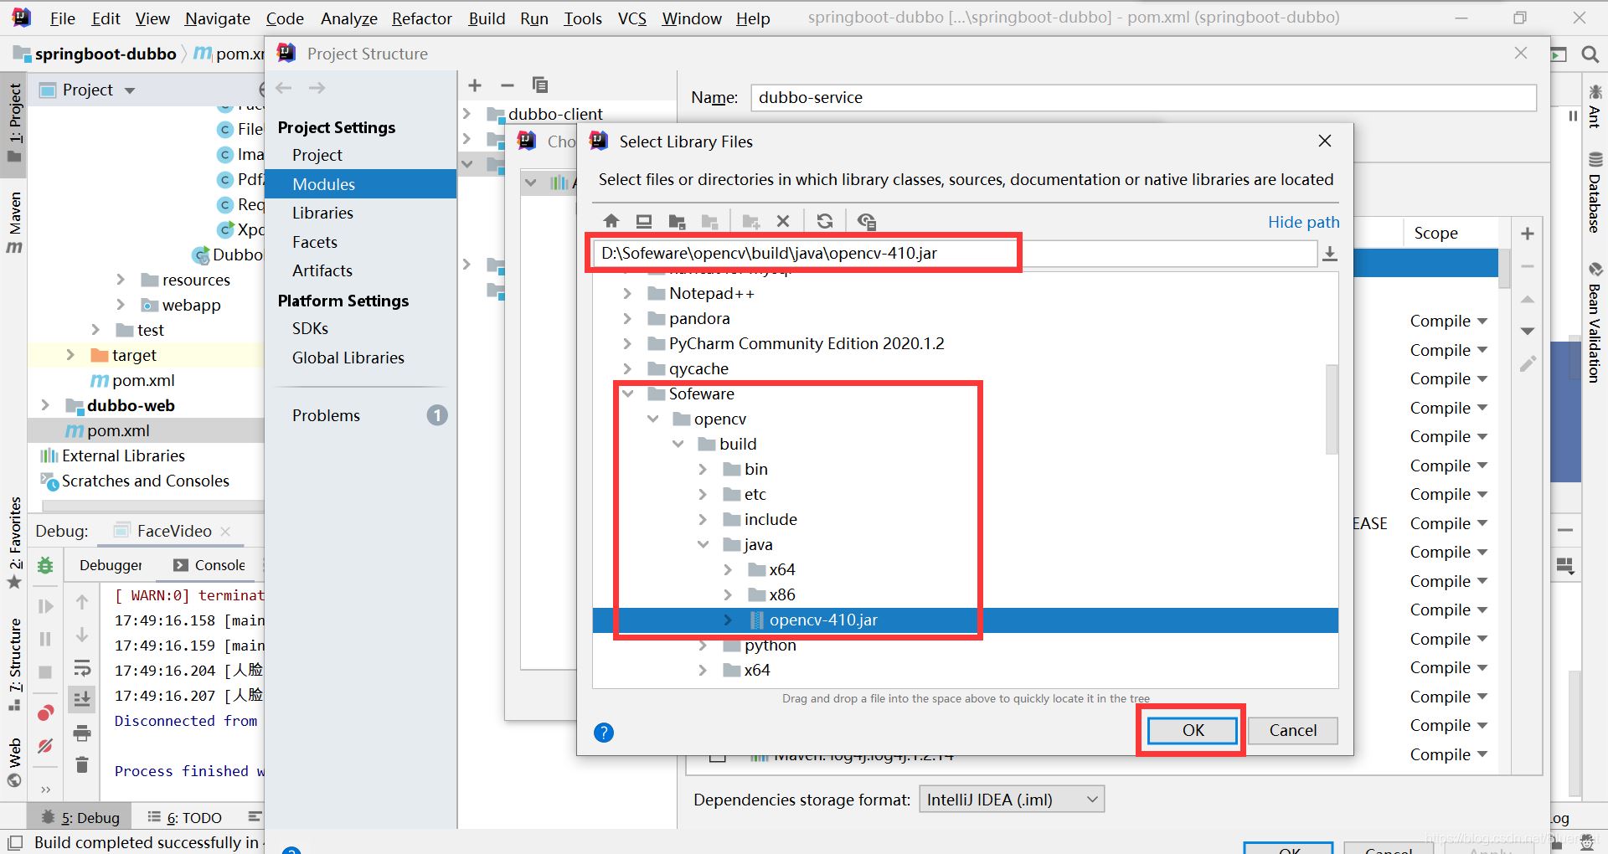The width and height of the screenshot is (1608, 854).
Task: Click the Project directory folder icon
Action: click(x=677, y=221)
